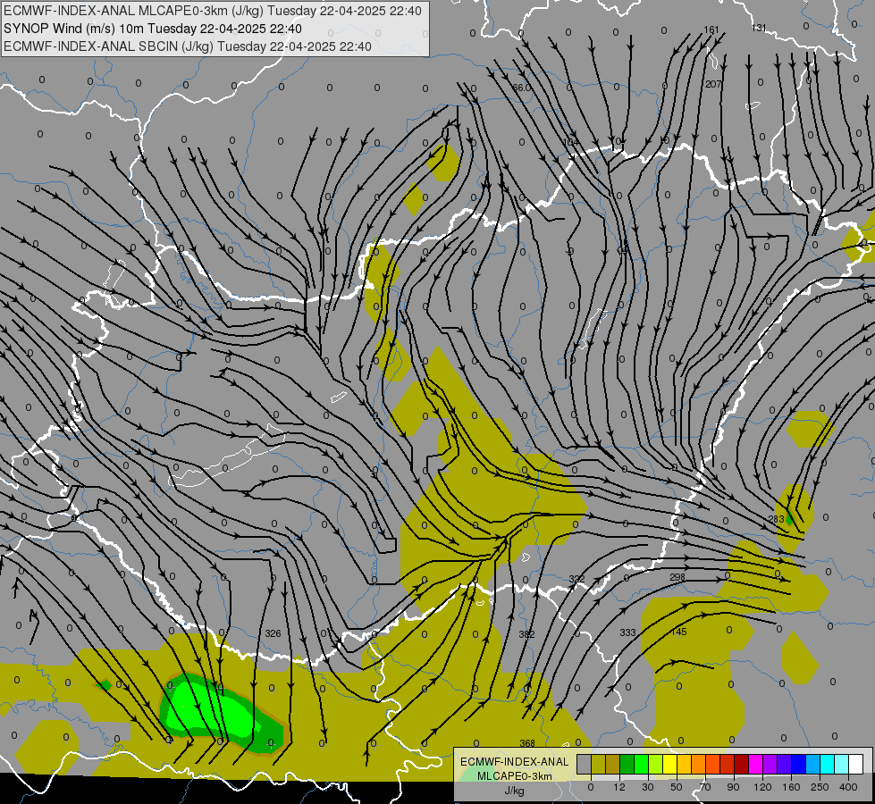This screenshot has width=875, height=804.
Task: Click the map value 382
Action: [x=526, y=634]
